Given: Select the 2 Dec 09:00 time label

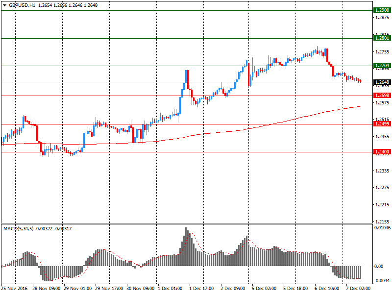Looking at the screenshot, I should [233, 289].
